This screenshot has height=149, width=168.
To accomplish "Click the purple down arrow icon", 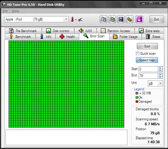I will [139, 19].
